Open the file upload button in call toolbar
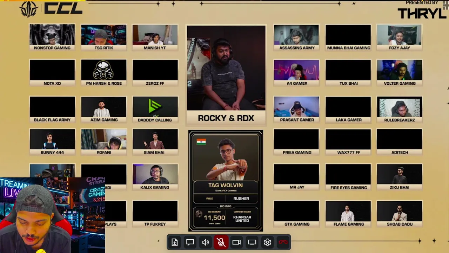Screen dimensions: 449x253 pyautogui.click(x=174, y=242)
